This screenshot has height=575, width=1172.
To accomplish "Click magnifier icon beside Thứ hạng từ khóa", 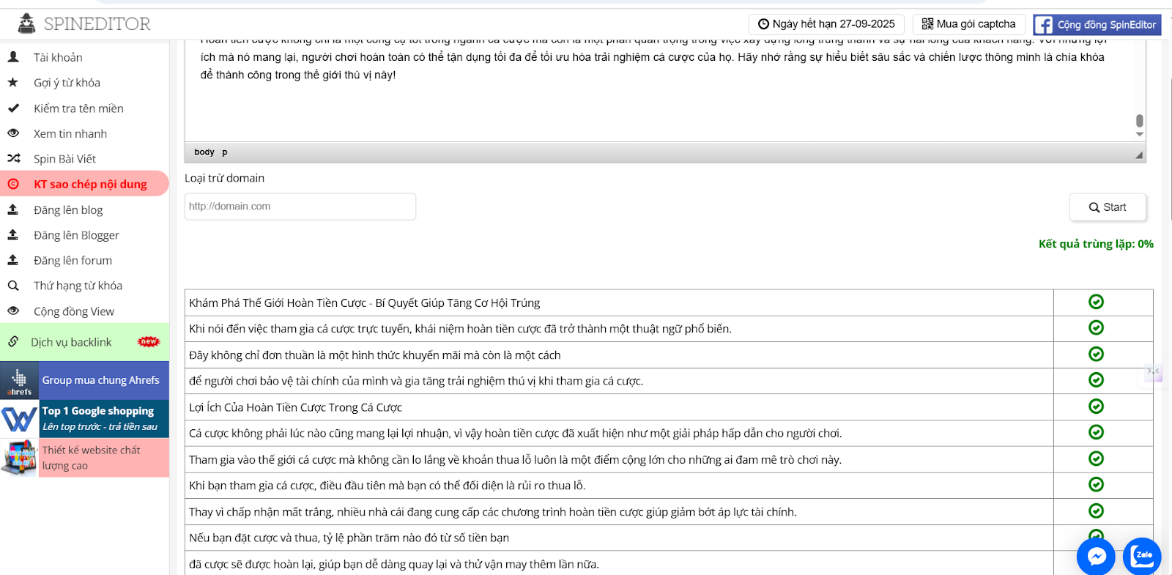I will click(x=13, y=286).
